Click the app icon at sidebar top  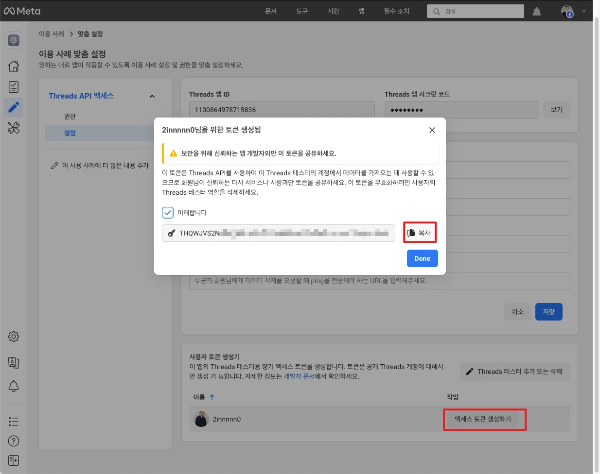click(14, 41)
